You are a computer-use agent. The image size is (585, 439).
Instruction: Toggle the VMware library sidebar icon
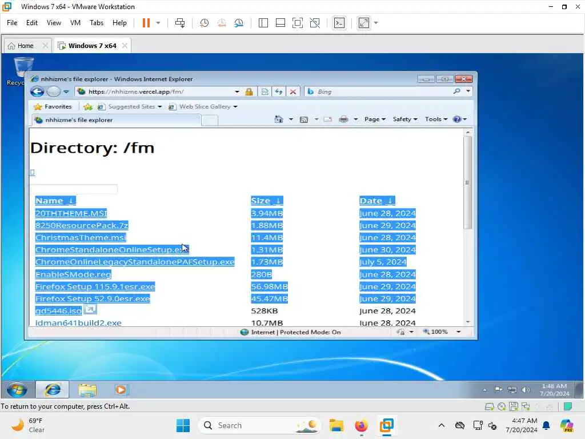tap(263, 23)
